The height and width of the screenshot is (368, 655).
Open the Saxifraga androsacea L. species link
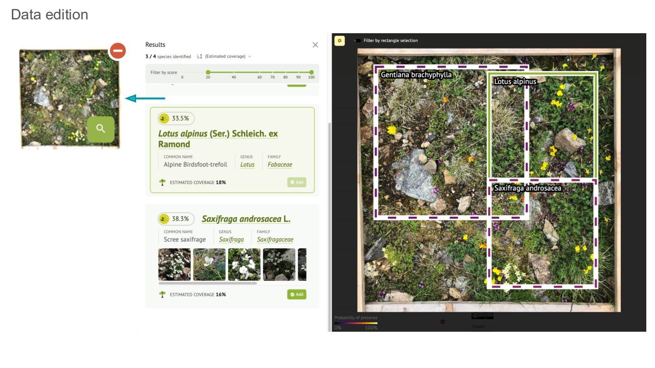tap(246, 219)
